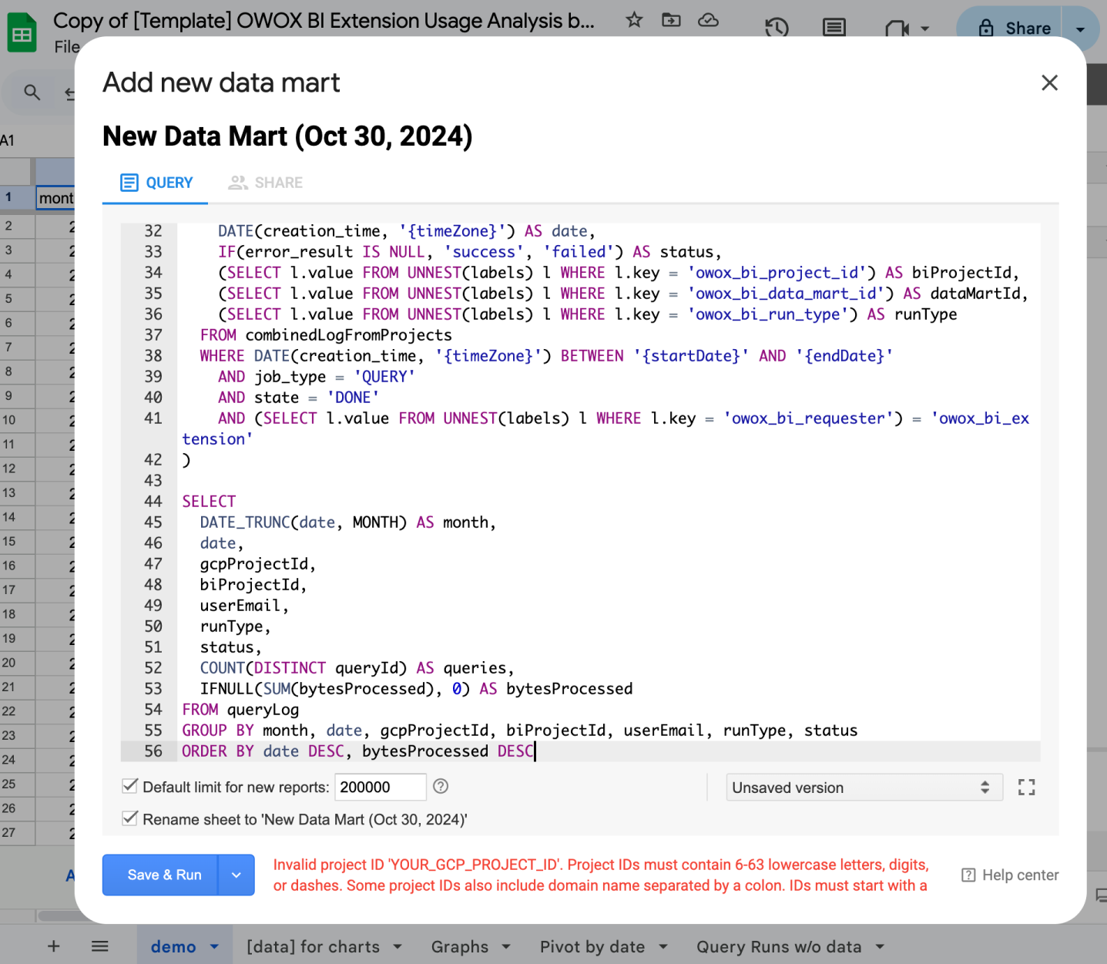Switch to the SHARE tab
1107x964 pixels.
266,183
